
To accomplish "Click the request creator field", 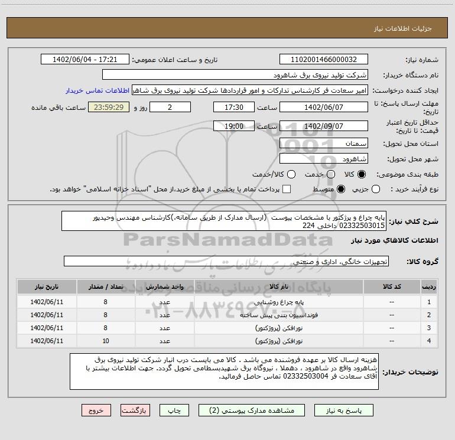I will 250,90.
